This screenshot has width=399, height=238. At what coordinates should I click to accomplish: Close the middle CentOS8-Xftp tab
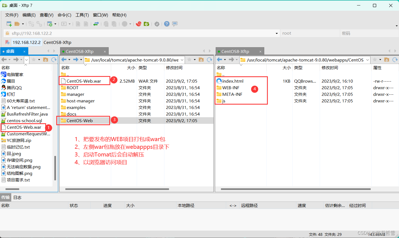tap(105, 51)
